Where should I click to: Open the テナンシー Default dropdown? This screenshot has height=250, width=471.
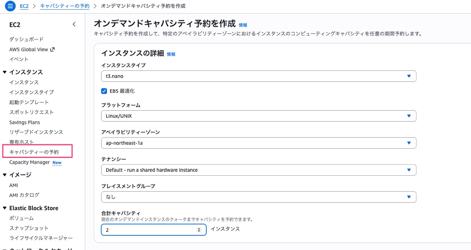click(x=258, y=170)
